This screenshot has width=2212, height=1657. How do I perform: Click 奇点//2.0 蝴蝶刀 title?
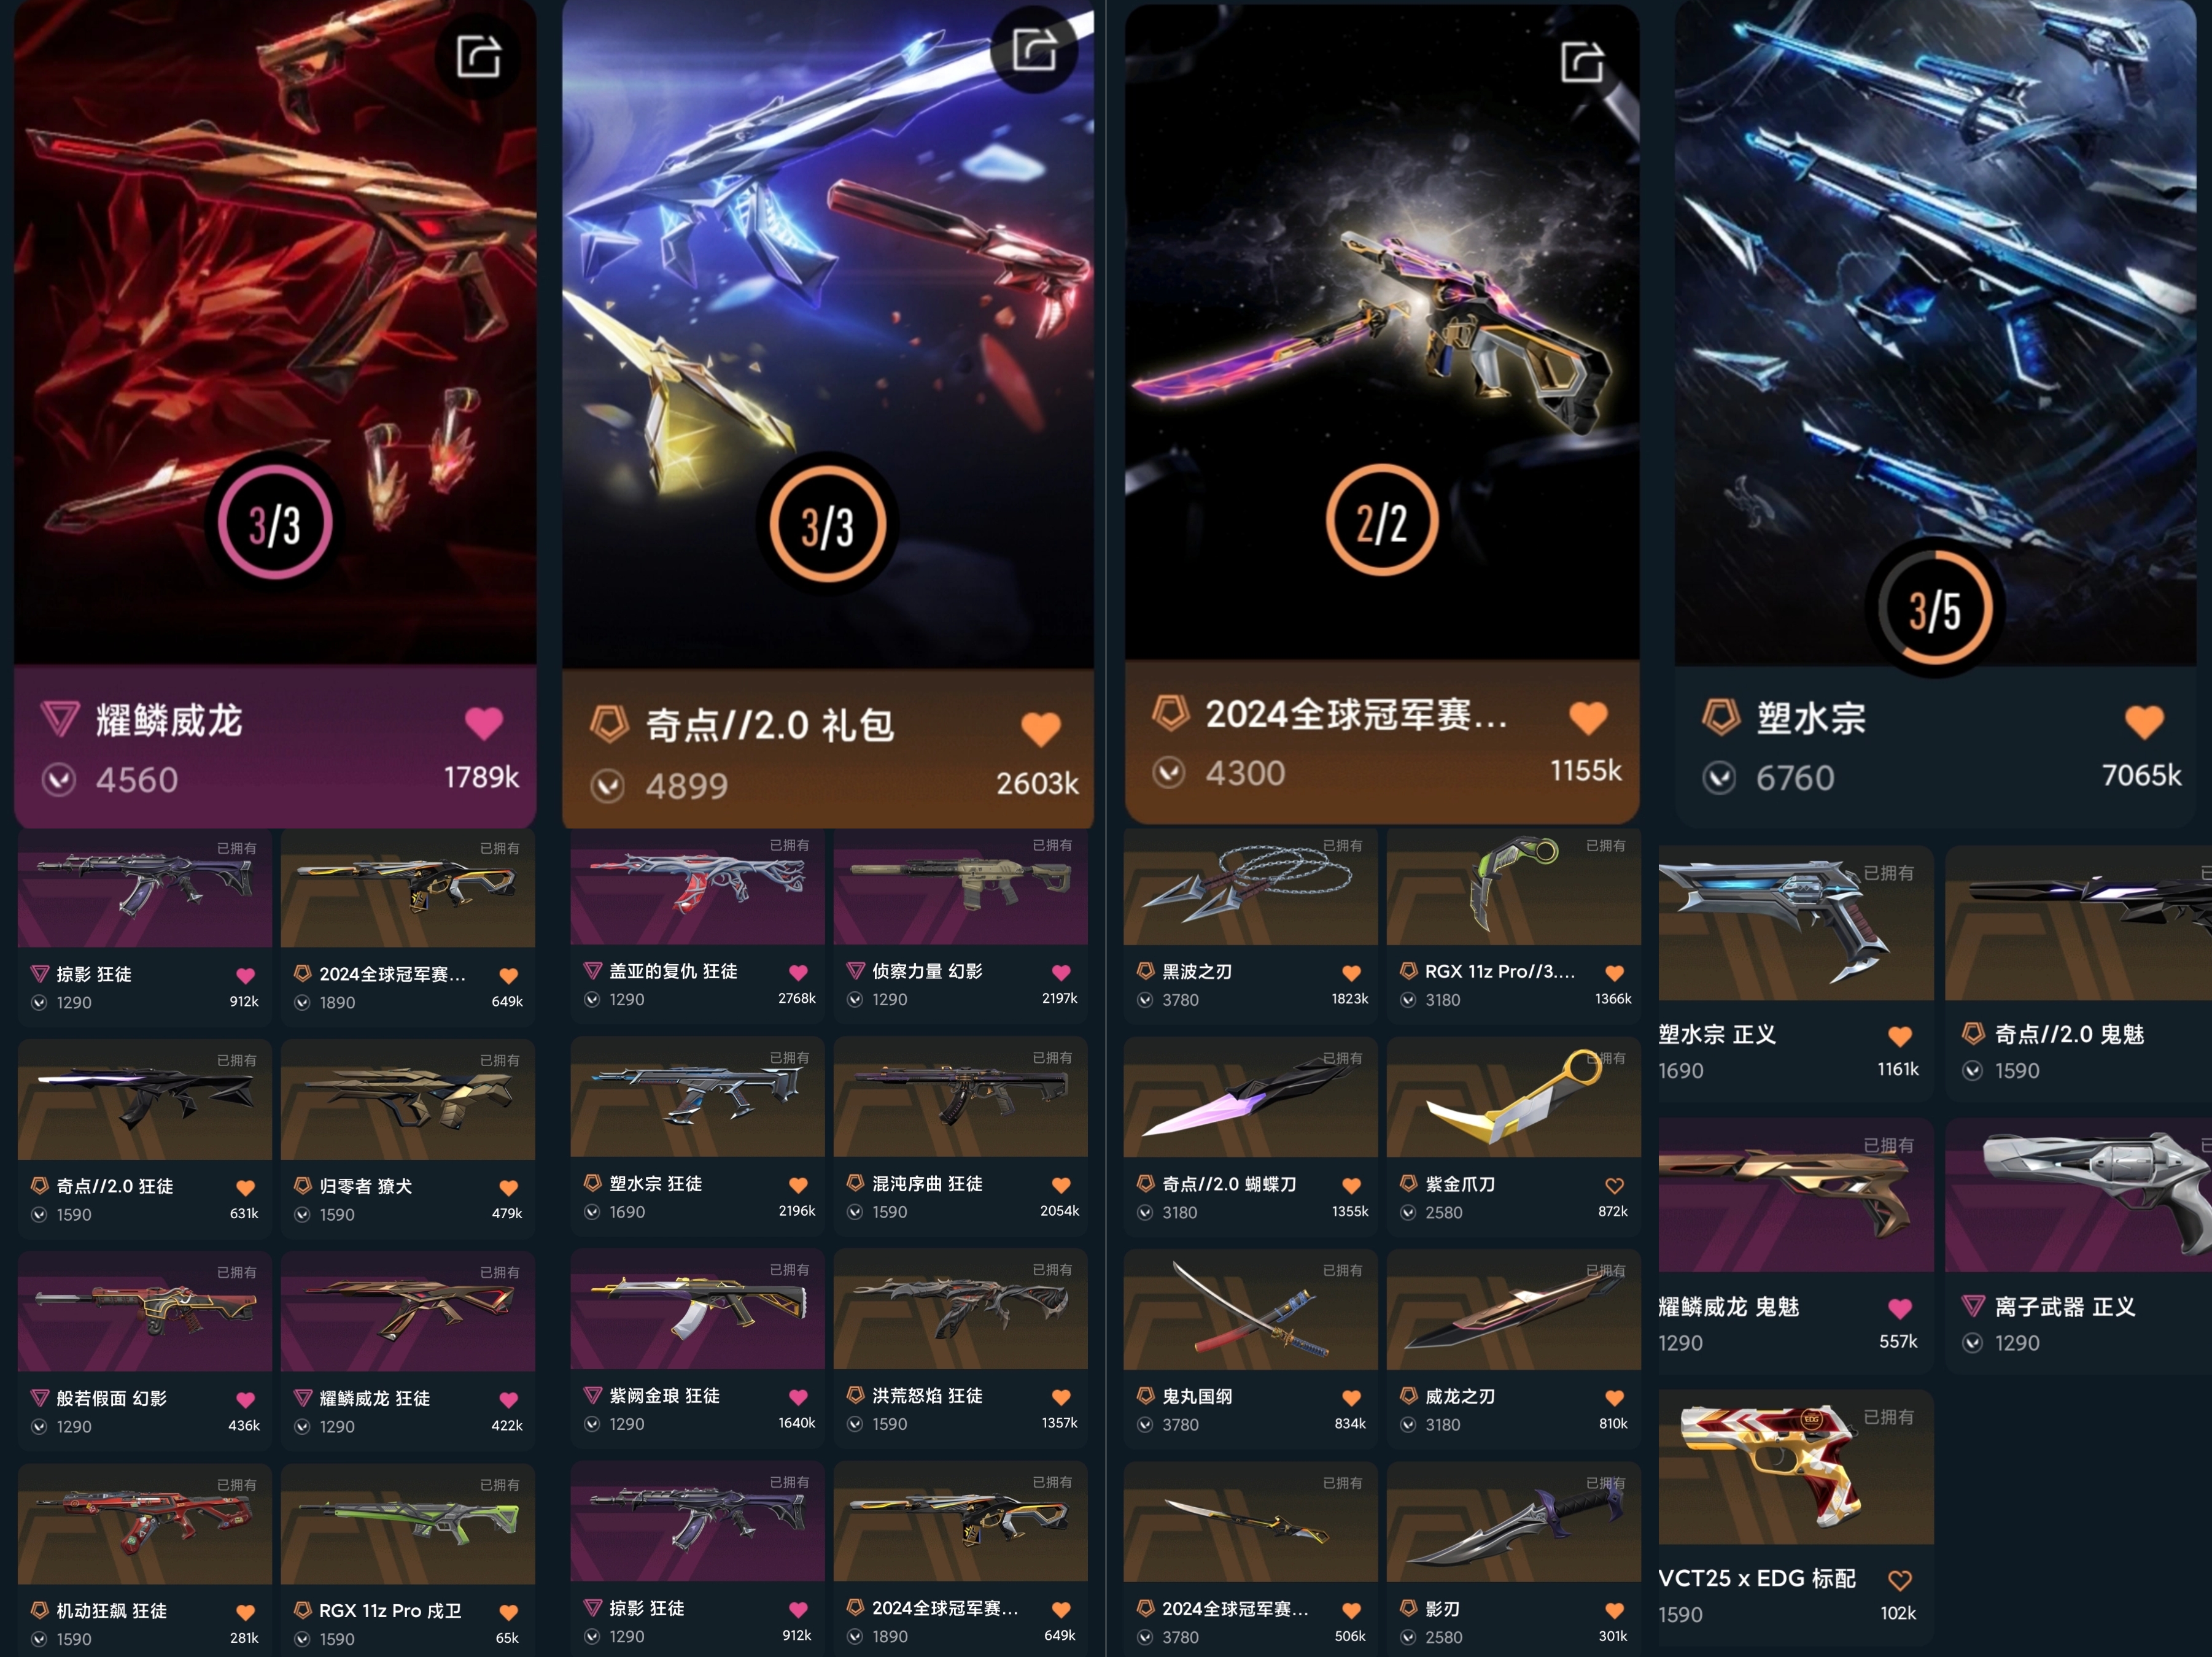[1229, 1184]
